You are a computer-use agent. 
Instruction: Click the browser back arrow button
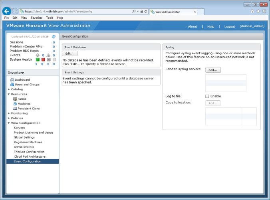click(6, 11)
